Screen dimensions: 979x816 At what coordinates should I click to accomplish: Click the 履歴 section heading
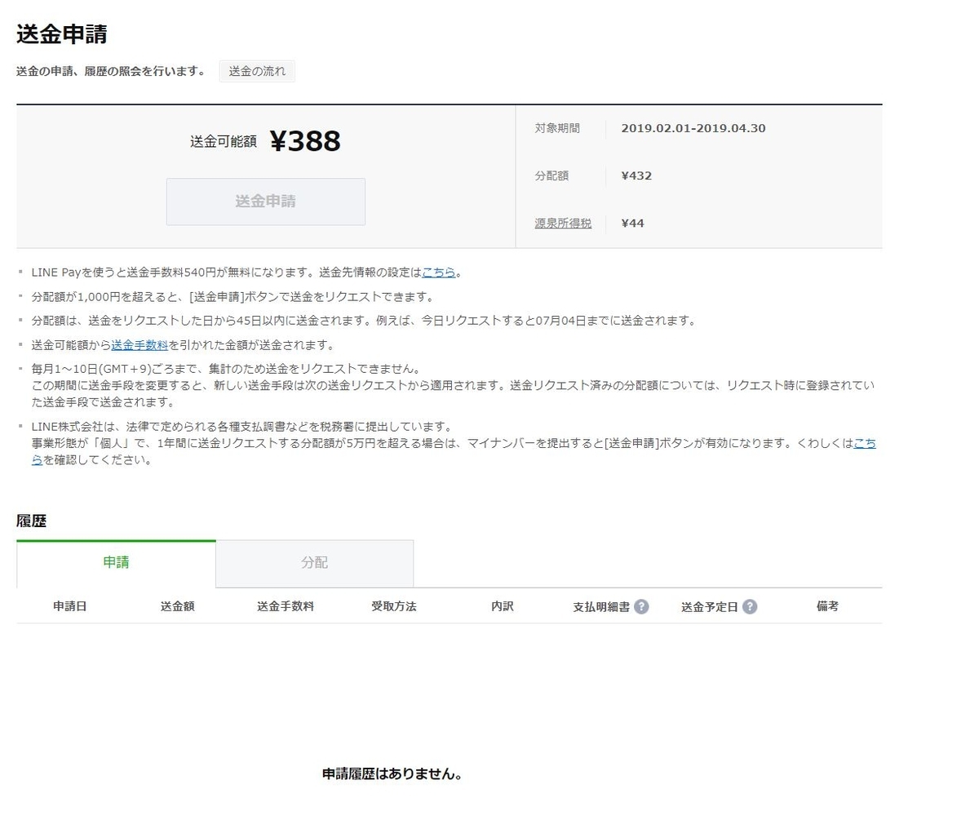click(31, 521)
